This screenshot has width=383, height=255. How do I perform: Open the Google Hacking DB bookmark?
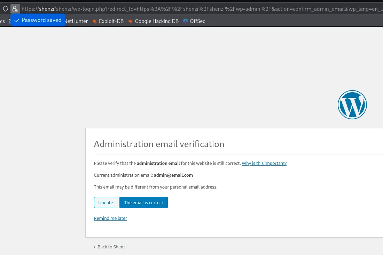click(154, 21)
